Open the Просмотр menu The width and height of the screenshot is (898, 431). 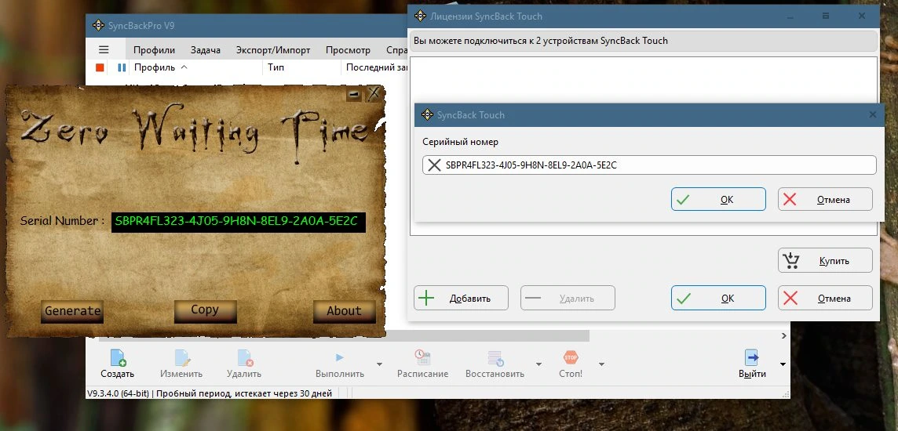click(x=348, y=50)
